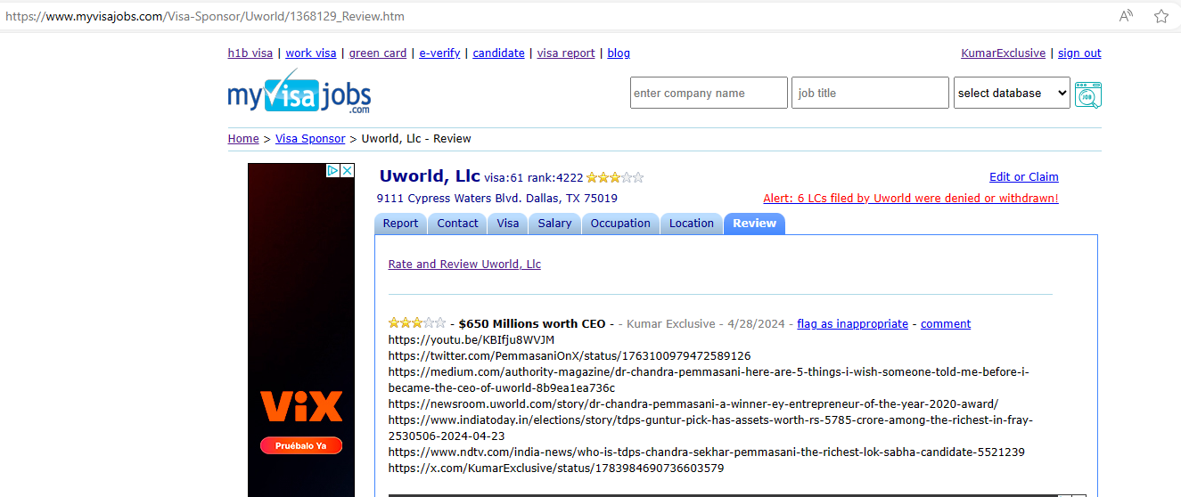Click the denied LCs alert link
Image resolution: width=1181 pixels, height=497 pixels.
911,199
